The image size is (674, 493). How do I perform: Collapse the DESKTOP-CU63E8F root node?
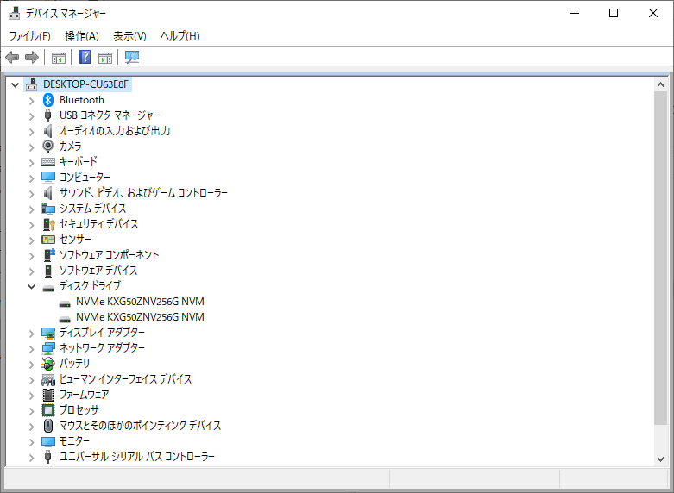15,85
